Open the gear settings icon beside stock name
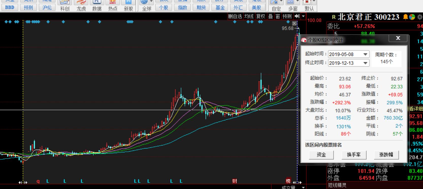This screenshot has width=423, height=189. (419, 17)
